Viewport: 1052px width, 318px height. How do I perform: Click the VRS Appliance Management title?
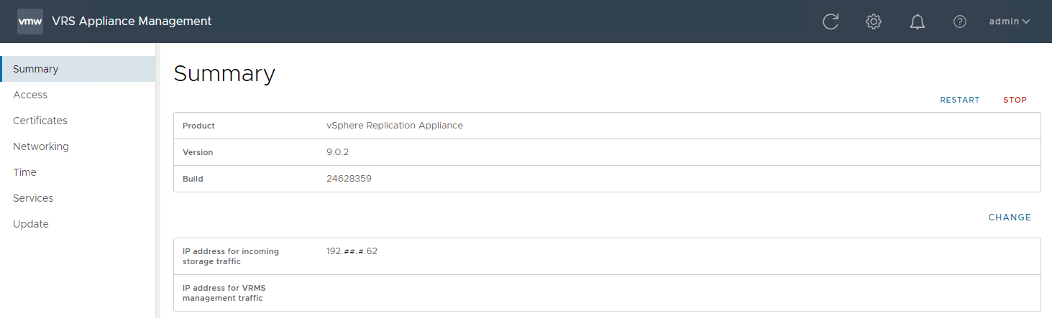[132, 22]
